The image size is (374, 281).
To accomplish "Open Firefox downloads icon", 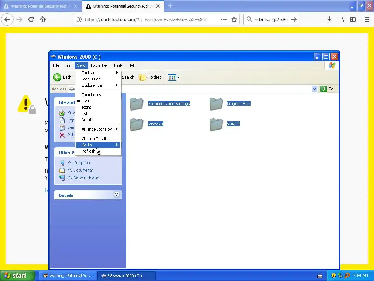I will (x=329, y=19).
